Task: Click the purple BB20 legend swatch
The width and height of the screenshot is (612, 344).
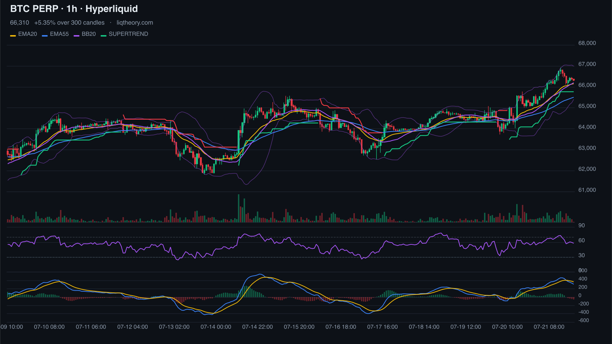Action: tap(76, 35)
